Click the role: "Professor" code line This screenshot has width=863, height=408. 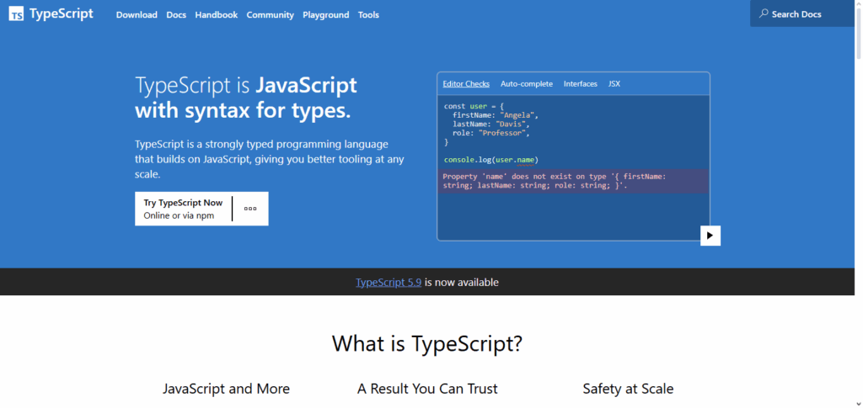[x=491, y=133]
